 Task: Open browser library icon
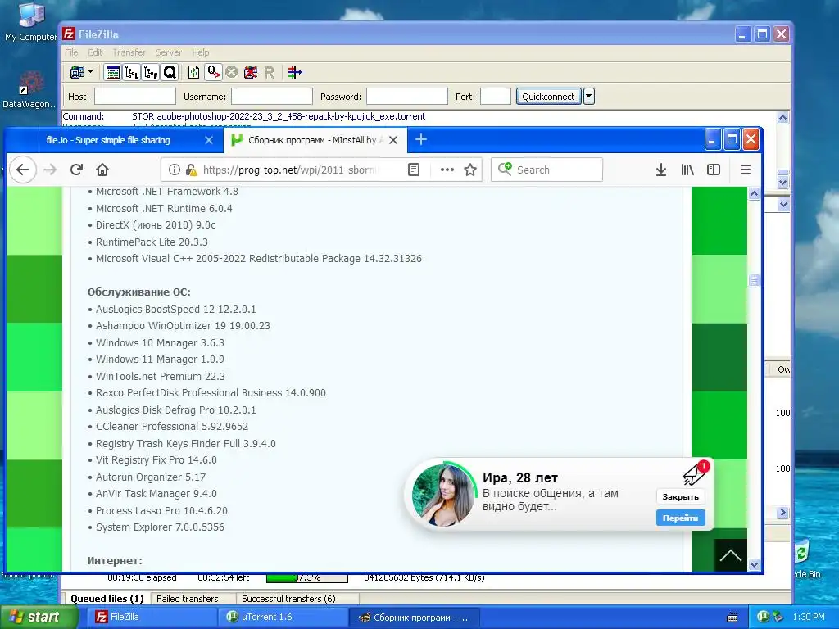(687, 170)
